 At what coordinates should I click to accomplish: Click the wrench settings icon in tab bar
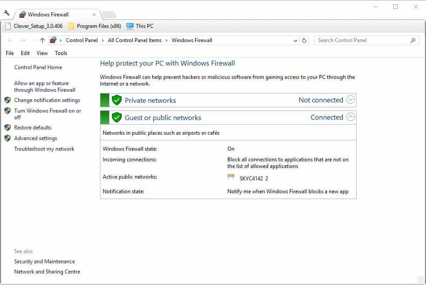click(7, 13)
